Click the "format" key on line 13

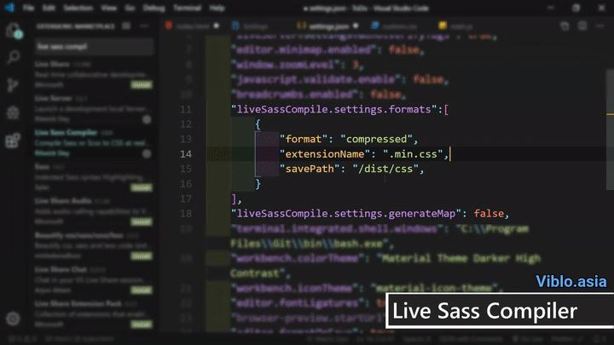[304, 139]
